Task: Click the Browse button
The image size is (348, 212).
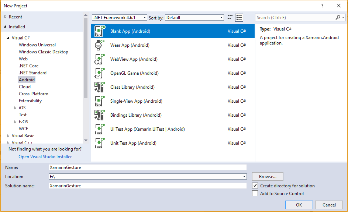Action: [x=268, y=177]
